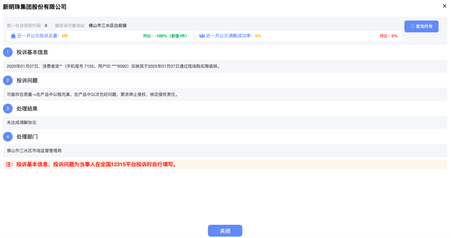Click the red 环比: 0% text
This screenshot has width=451, height=238.
[389, 36]
